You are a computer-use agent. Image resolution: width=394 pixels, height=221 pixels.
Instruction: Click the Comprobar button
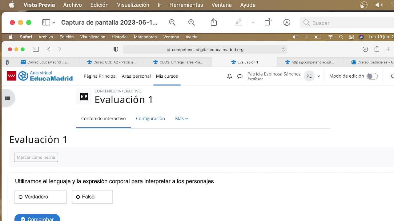point(37,218)
